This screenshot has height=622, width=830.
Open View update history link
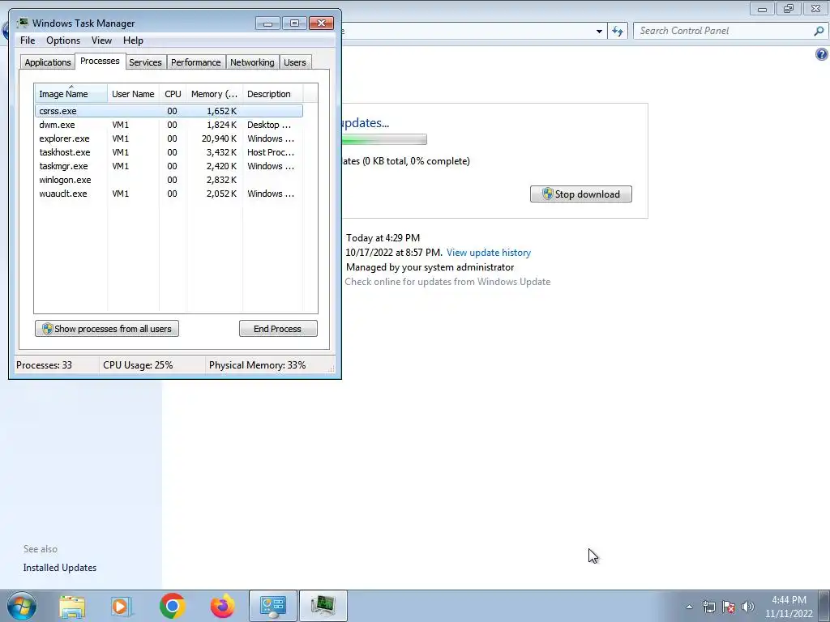[x=488, y=253]
